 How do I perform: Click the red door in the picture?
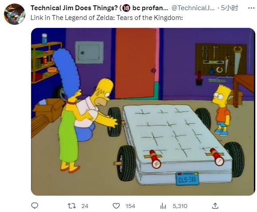coord(136,63)
